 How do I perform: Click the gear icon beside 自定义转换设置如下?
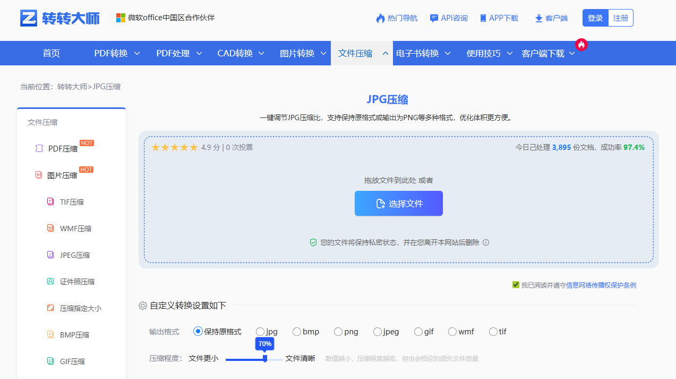coord(143,306)
